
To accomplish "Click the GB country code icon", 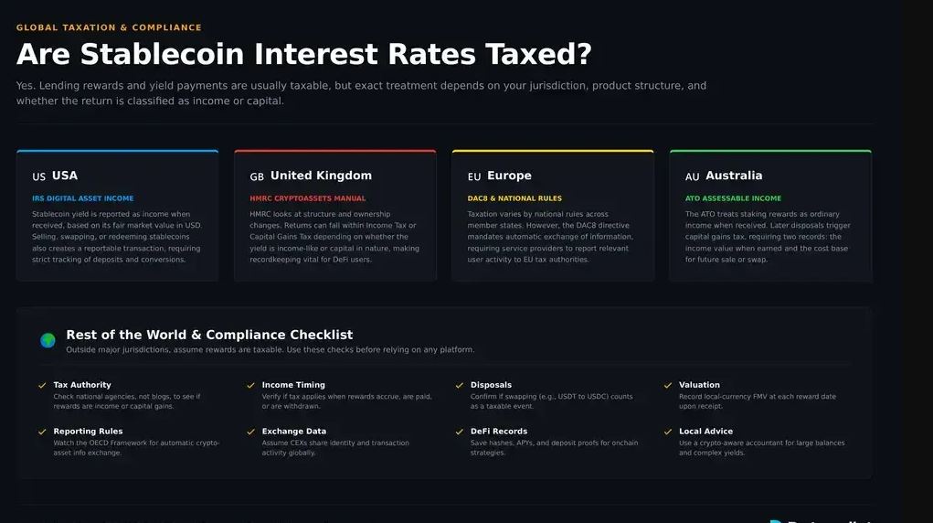I will point(257,176).
